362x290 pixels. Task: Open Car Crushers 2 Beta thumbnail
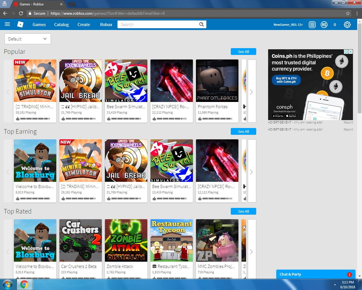tap(81, 240)
